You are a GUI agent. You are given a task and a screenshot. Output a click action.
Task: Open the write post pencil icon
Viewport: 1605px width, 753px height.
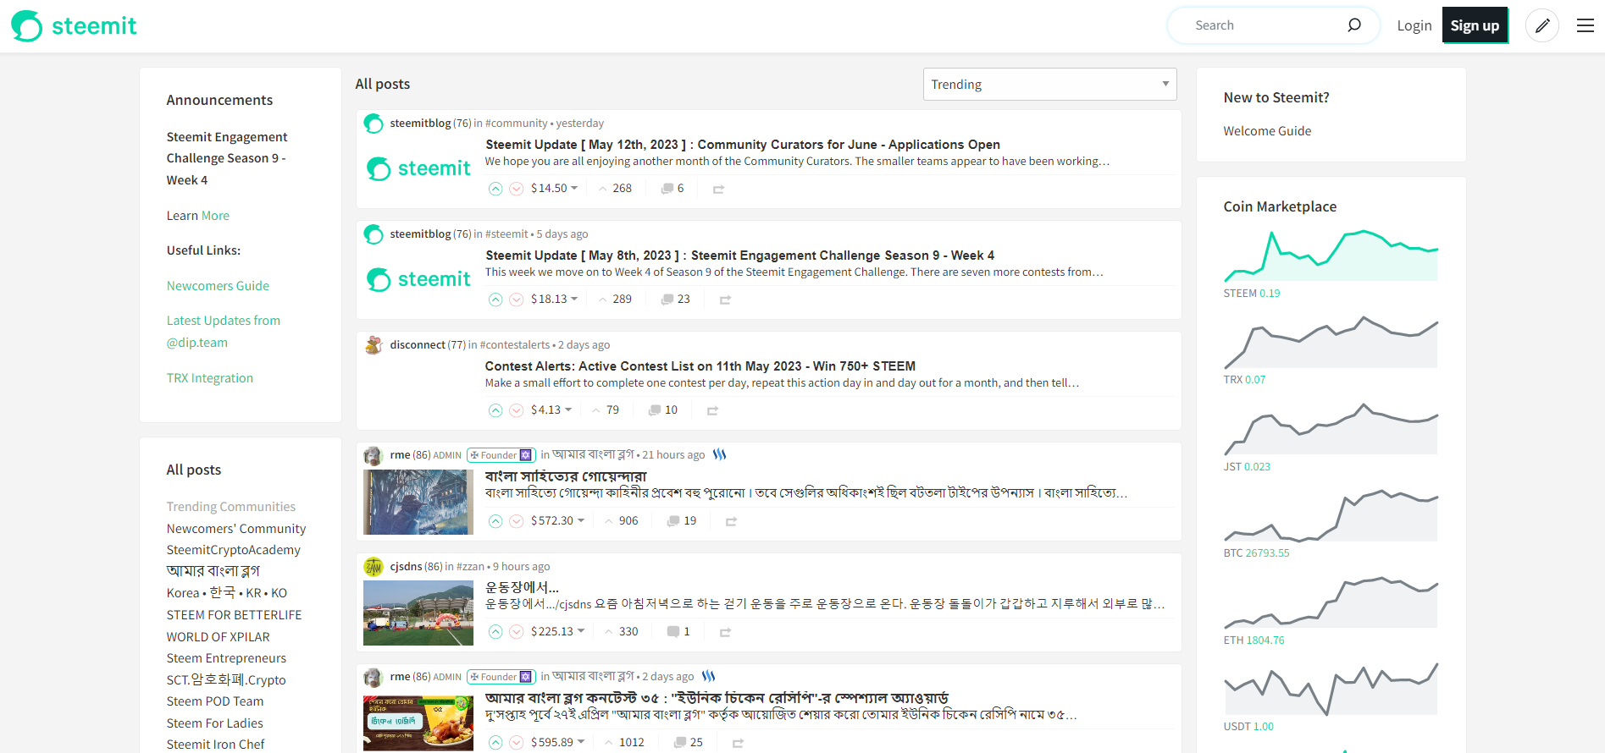[x=1542, y=25]
